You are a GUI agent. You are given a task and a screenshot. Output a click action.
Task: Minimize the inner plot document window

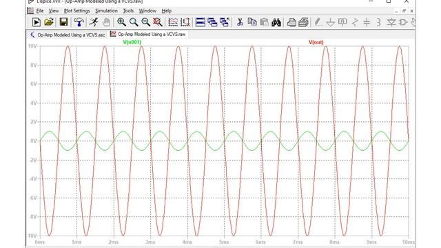pyautogui.click(x=396, y=11)
